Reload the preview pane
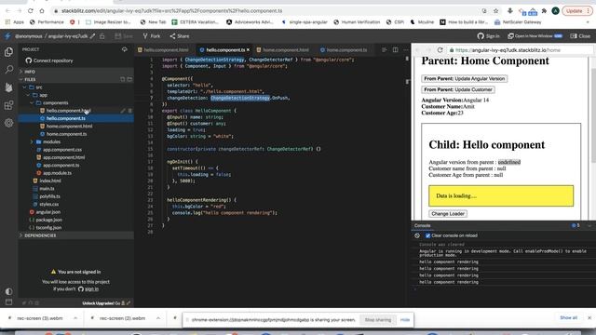 (440, 49)
